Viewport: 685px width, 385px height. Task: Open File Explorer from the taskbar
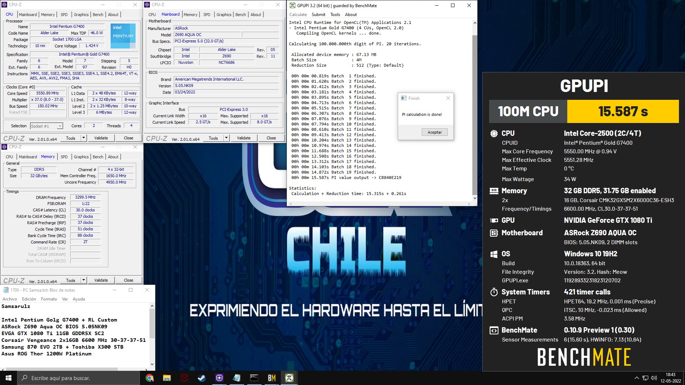tap(167, 378)
